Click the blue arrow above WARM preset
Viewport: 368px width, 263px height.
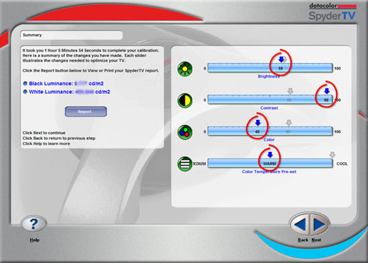pos(270,155)
